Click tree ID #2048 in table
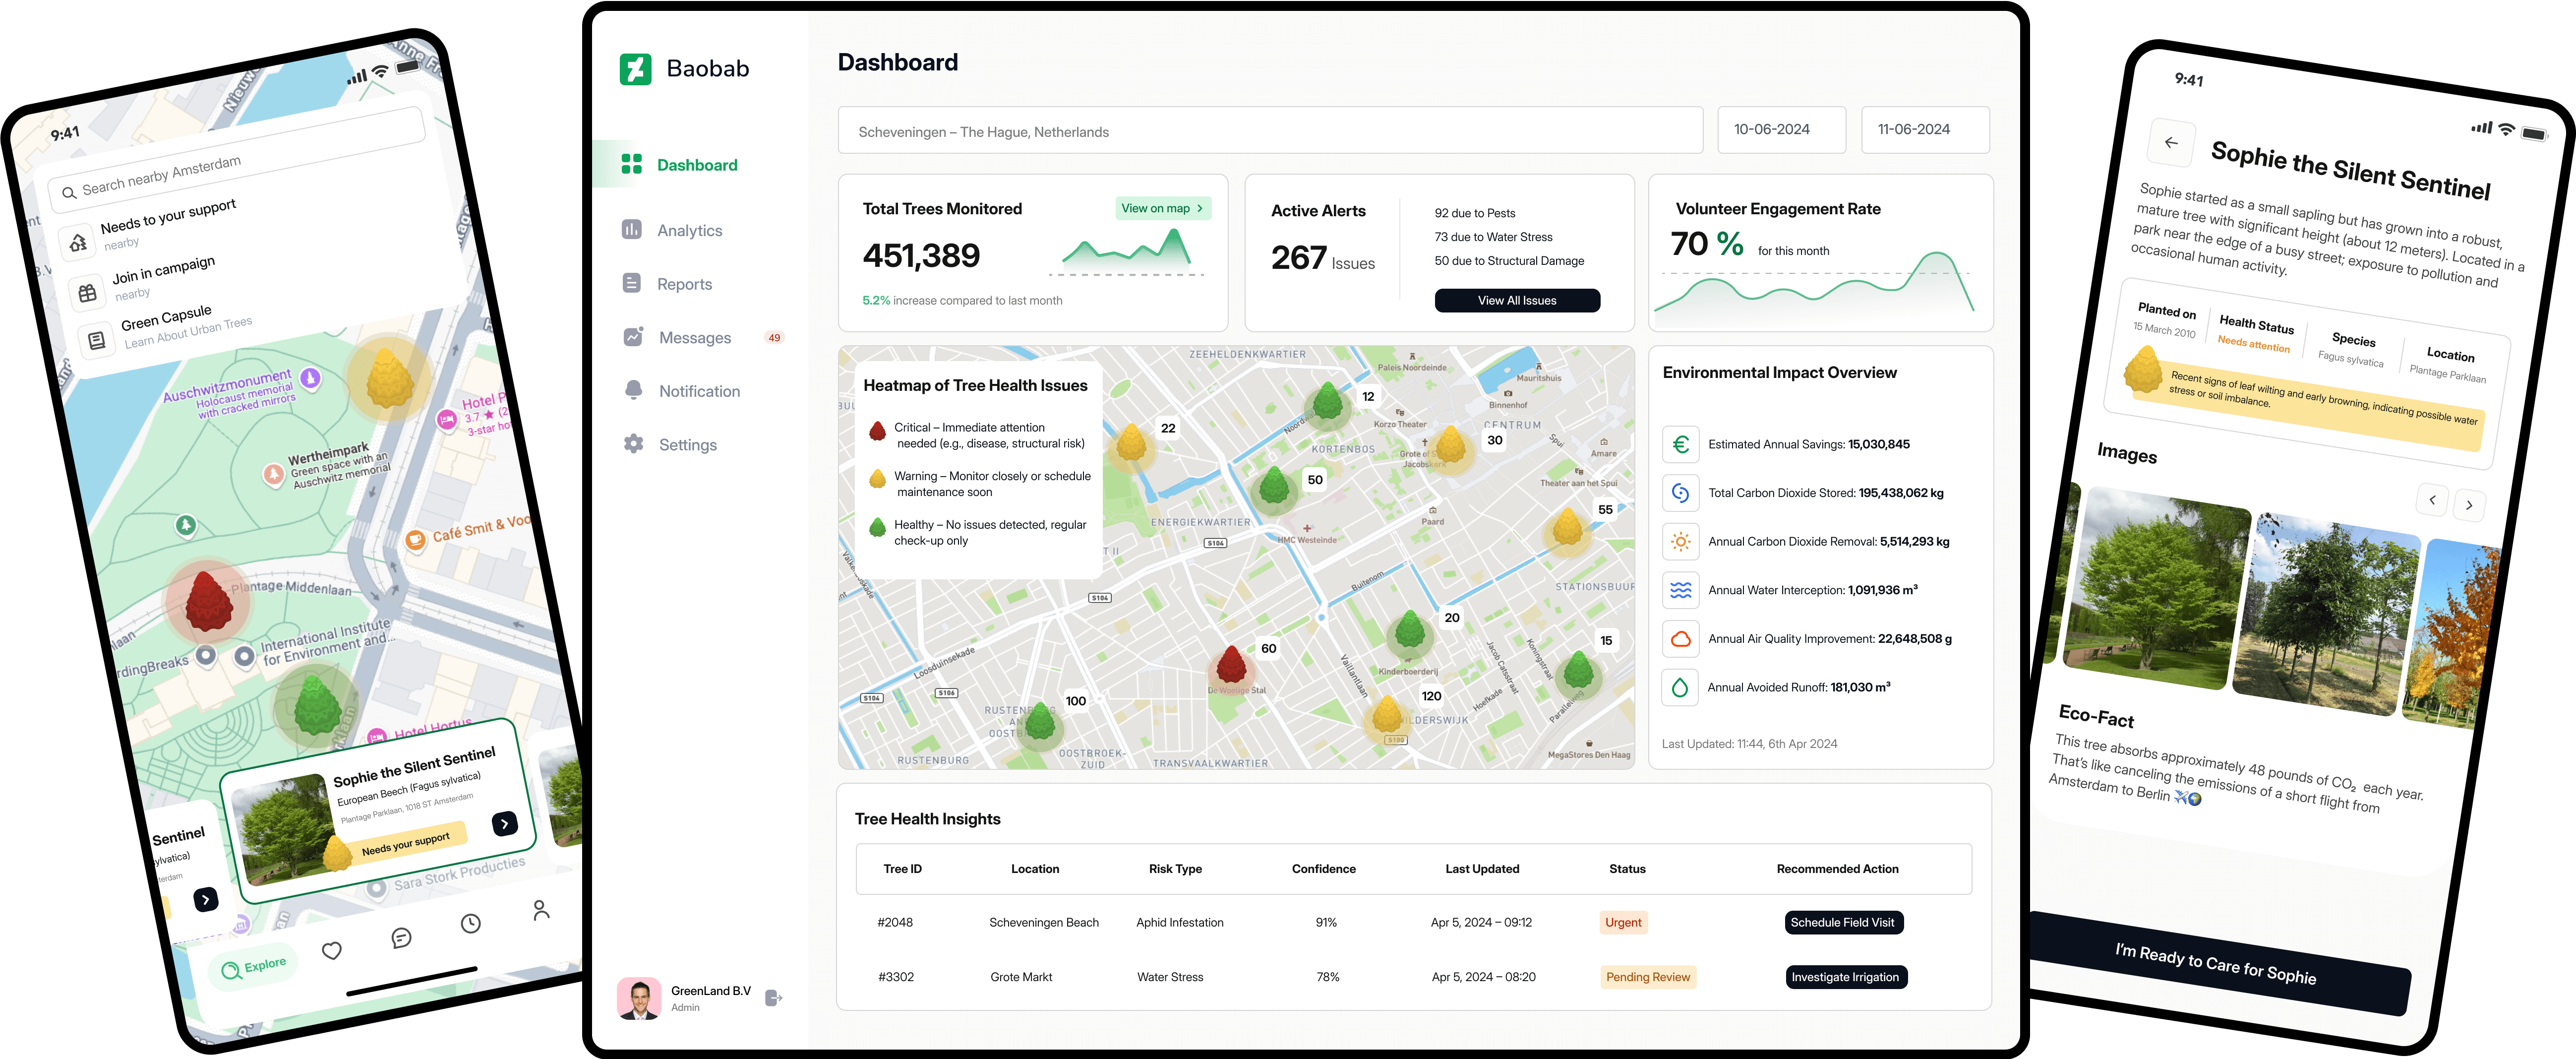2576x1059 pixels. pos(895,923)
